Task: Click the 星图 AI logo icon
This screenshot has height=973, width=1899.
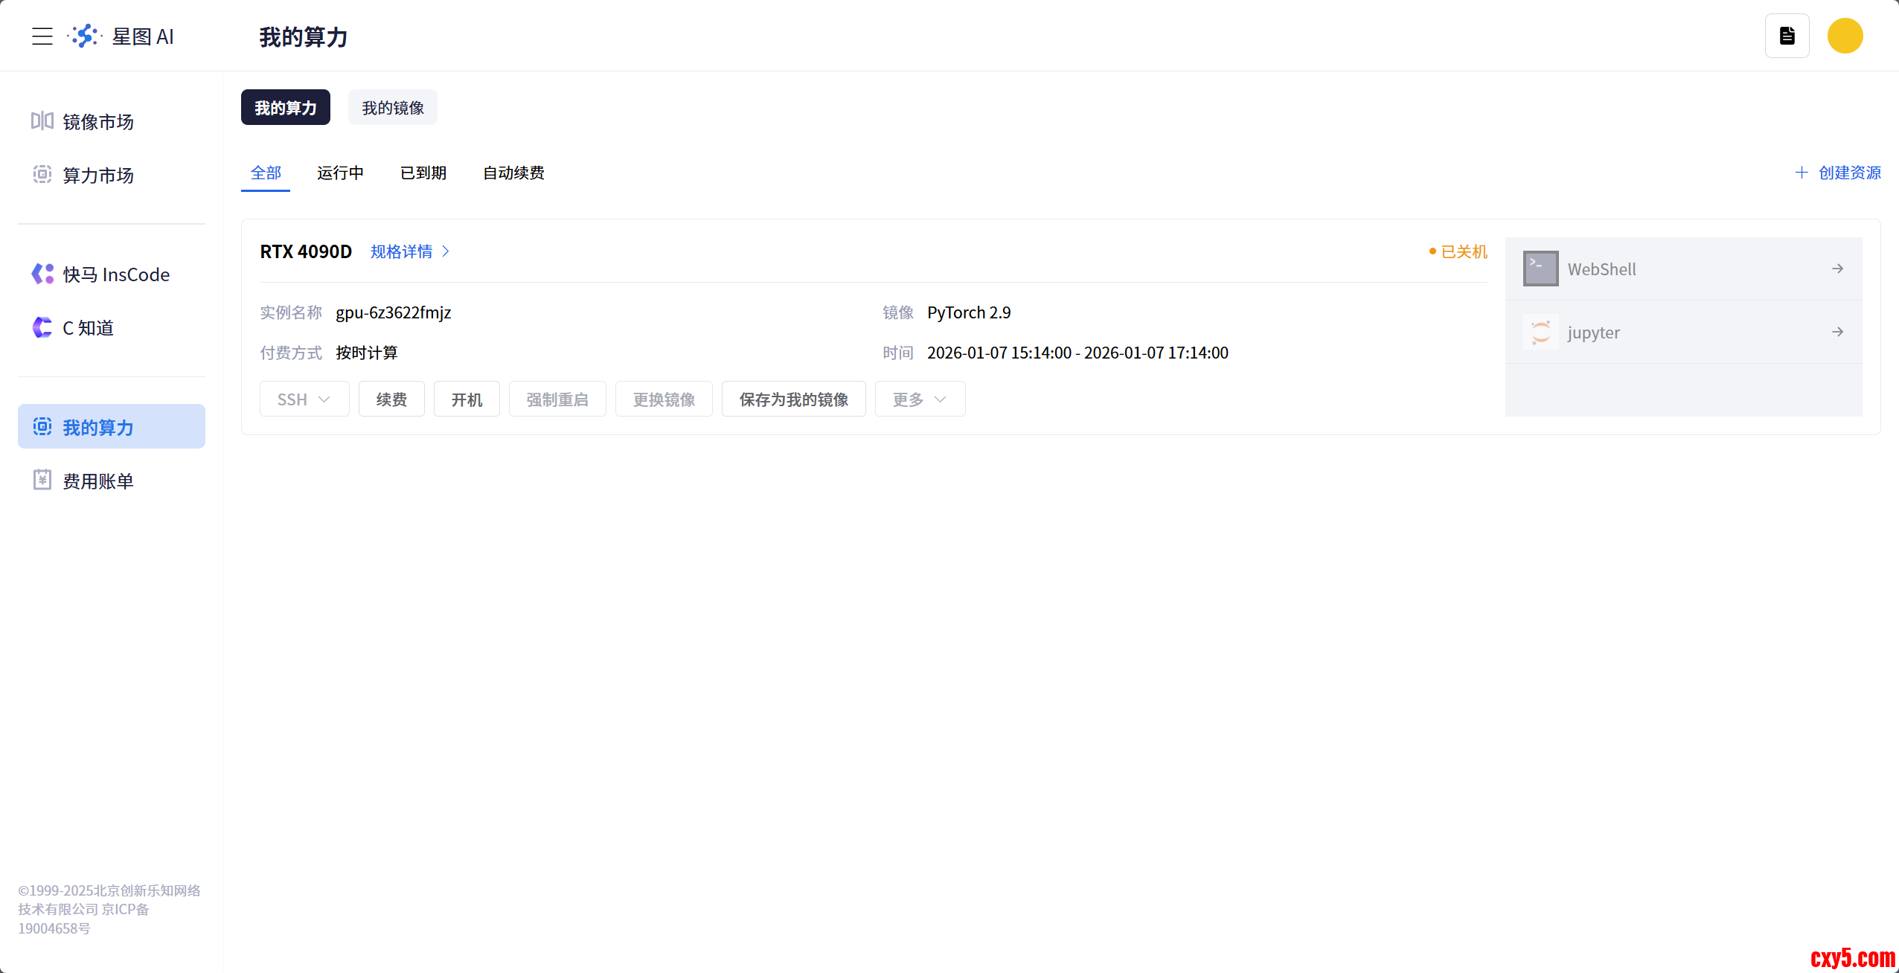Action: (x=85, y=36)
